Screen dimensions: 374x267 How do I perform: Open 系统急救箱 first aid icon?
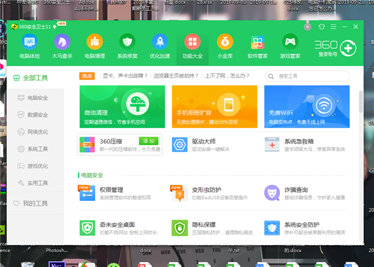272,145
